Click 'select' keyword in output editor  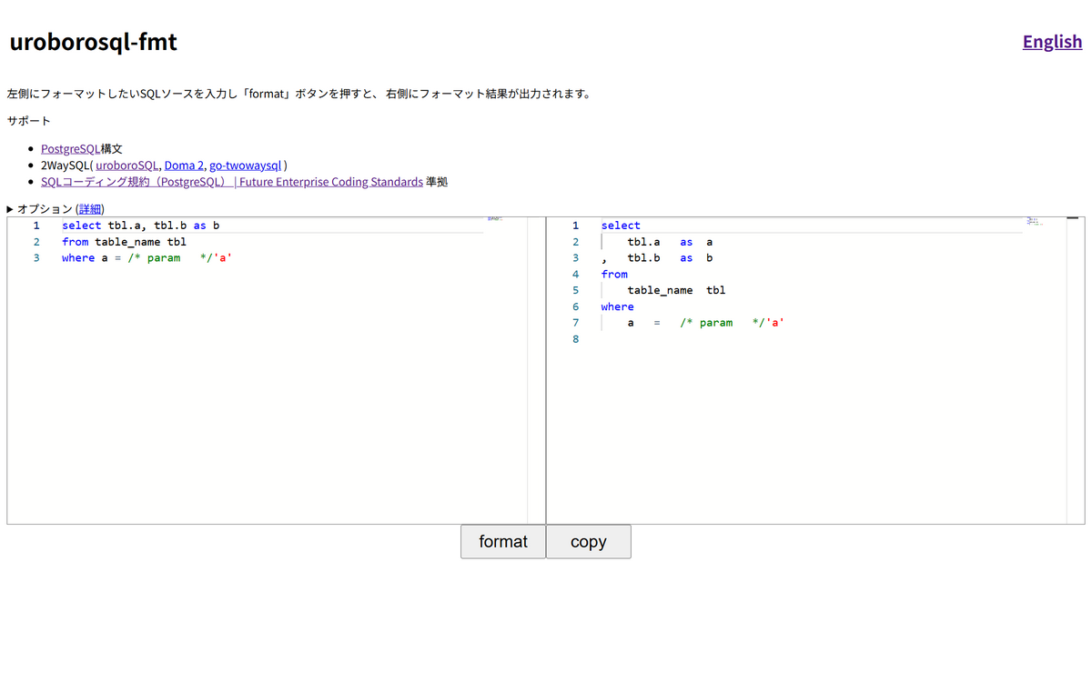(x=621, y=226)
